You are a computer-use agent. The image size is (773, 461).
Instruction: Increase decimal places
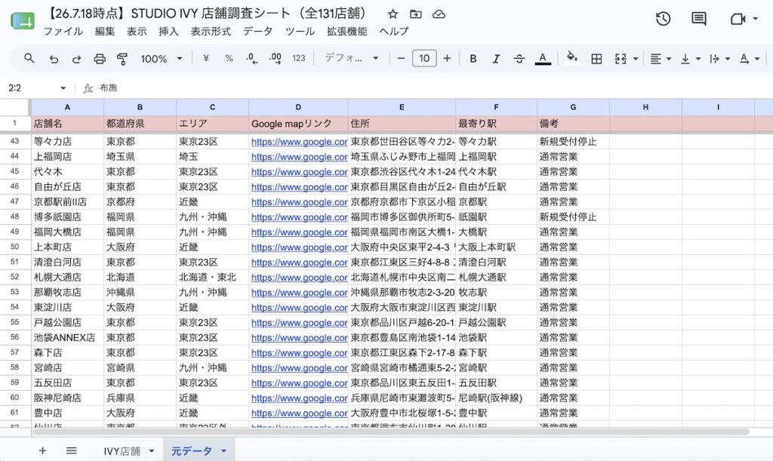[275, 59]
